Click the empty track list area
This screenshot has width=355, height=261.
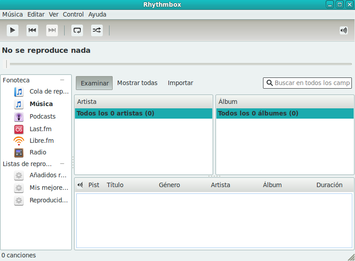coord(214,221)
